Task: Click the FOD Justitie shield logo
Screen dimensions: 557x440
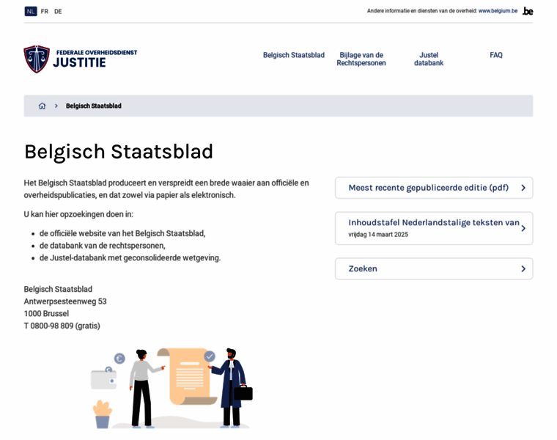Action: tap(37, 59)
